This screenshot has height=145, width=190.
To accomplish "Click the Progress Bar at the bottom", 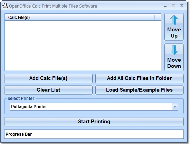I will point(94,134).
